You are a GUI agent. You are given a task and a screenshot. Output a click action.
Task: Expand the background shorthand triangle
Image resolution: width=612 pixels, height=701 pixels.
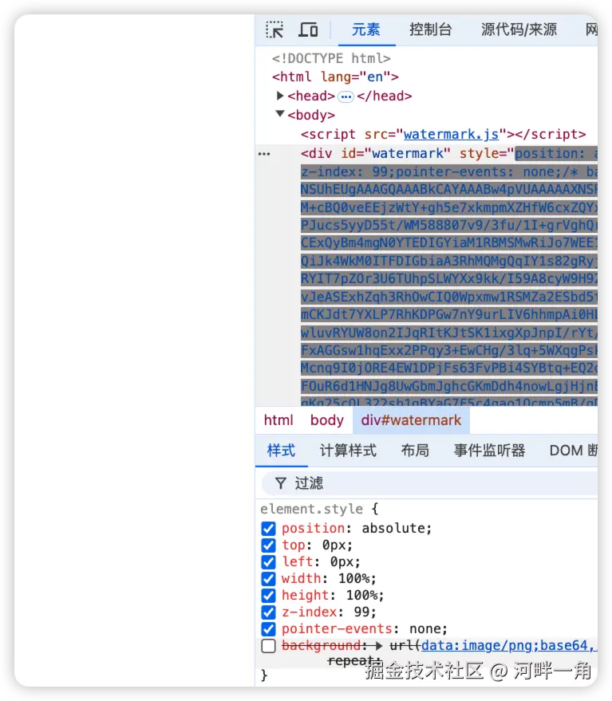click(379, 645)
